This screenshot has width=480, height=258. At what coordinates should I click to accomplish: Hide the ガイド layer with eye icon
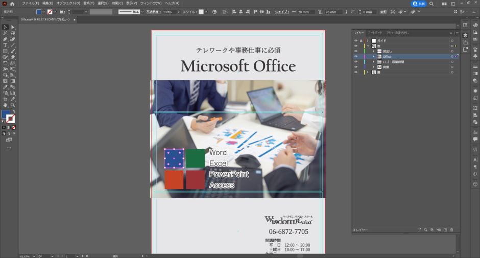point(356,40)
